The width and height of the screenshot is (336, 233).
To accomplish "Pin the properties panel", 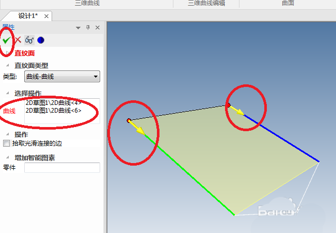I will 88,27.
